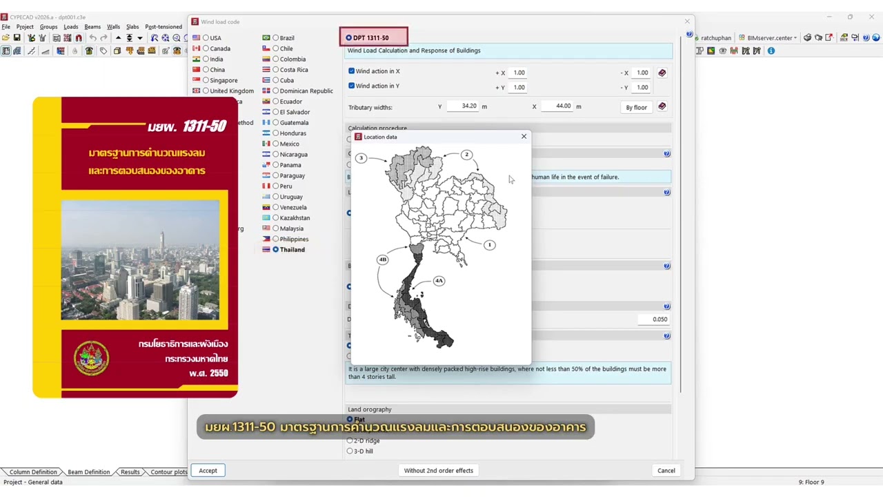Click the redo arrow in toolbar
The image size is (883, 497).
click(103, 38)
